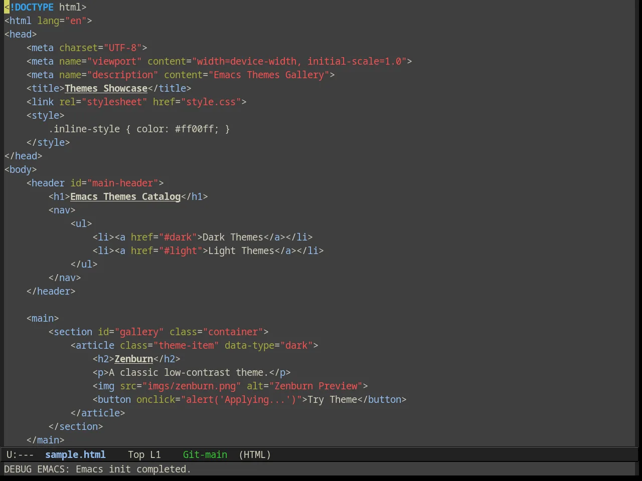The width and height of the screenshot is (642, 481).
Task: Click the closing </ul> tag
Action: click(84, 264)
